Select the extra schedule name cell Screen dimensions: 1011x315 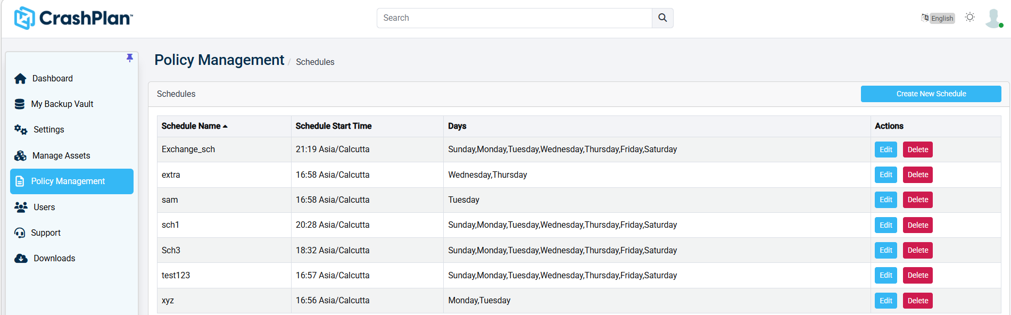[x=224, y=175]
